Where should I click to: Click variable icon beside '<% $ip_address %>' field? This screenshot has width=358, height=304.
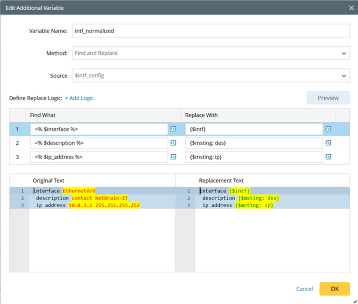[x=173, y=157]
